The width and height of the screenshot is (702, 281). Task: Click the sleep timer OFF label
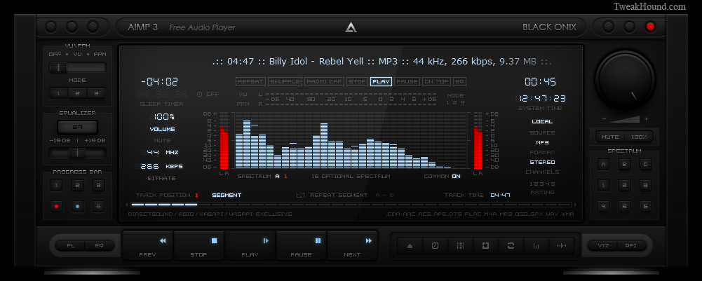pos(212,95)
